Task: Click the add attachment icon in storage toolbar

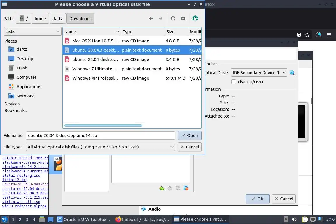Action: click(178, 188)
